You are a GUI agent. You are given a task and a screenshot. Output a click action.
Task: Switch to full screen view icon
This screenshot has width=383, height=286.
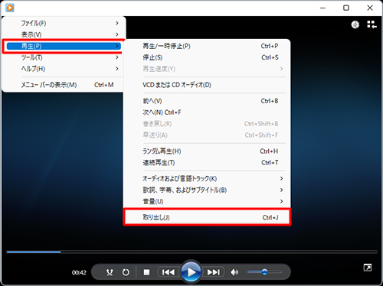(368, 268)
